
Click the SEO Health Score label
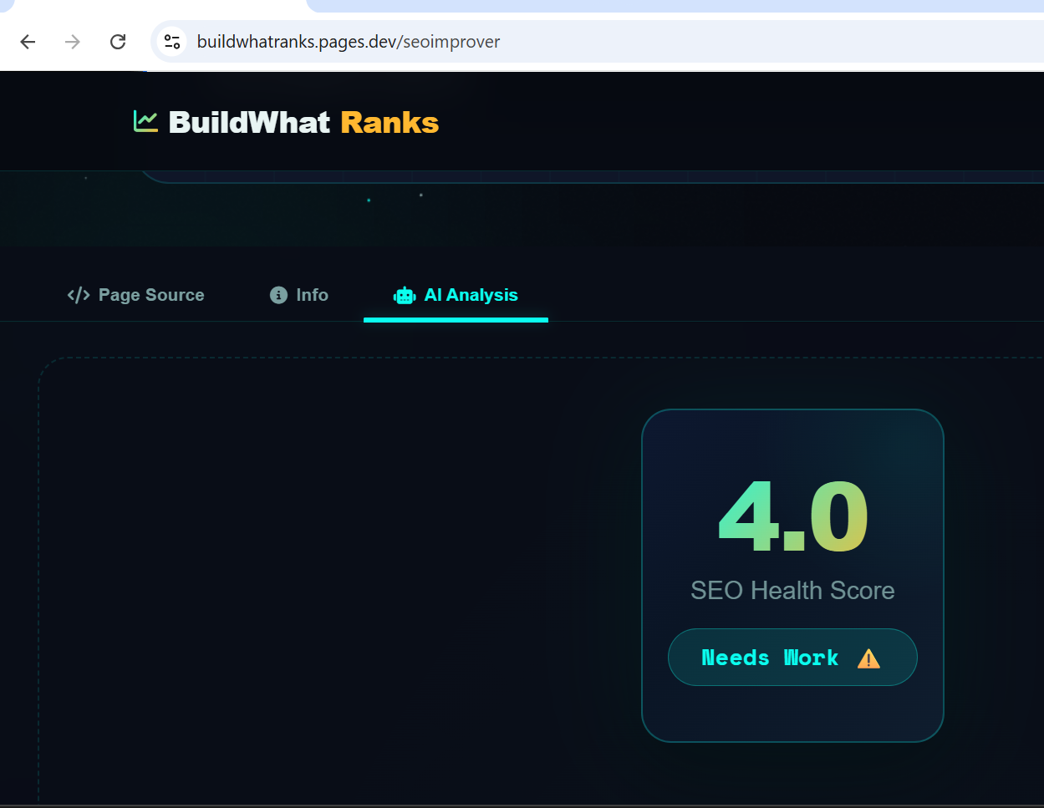(792, 591)
